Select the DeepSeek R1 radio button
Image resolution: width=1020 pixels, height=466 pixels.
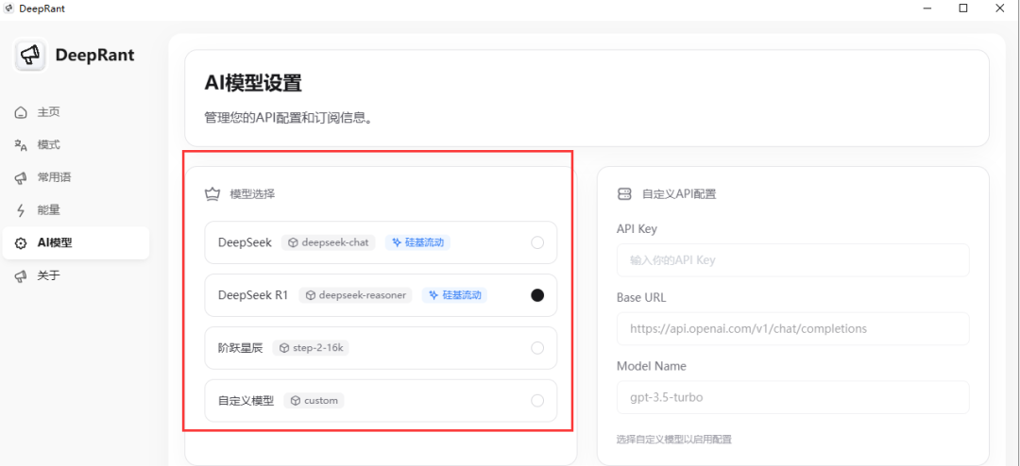pos(537,295)
